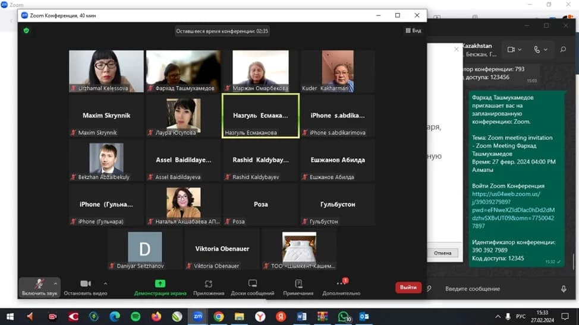Open WhatsApp from taskbar
The height and width of the screenshot is (325, 579).
point(344,317)
